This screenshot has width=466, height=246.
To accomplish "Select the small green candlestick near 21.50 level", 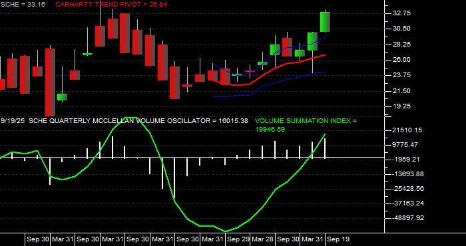I will 62,97.
